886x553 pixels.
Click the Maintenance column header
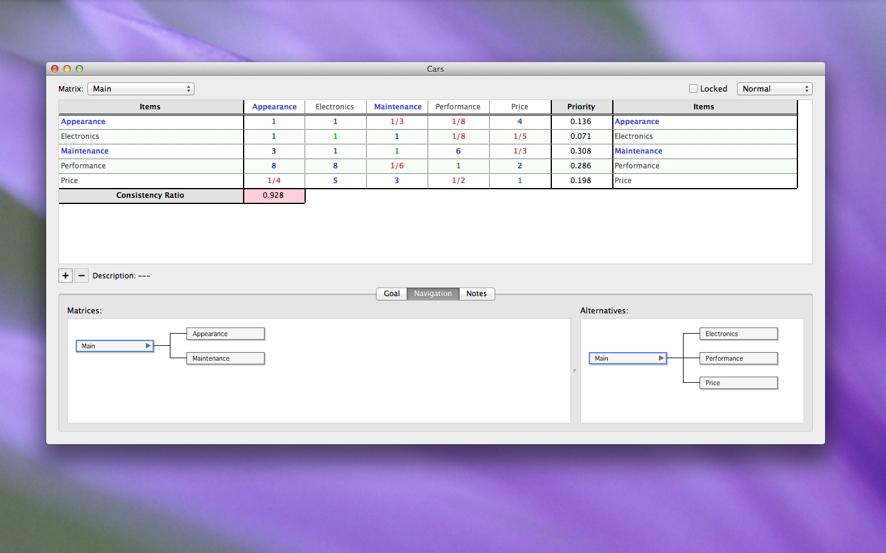pyautogui.click(x=397, y=107)
